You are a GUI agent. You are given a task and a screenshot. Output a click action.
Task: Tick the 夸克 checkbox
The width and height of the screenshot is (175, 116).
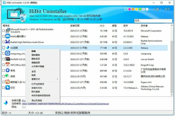click(3, 70)
